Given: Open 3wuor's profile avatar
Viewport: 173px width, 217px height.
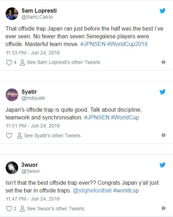Looking at the screenshot, I should 12,168.
